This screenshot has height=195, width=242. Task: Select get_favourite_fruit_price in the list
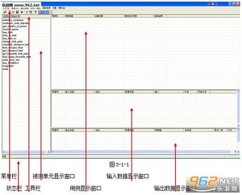coord(16,54)
